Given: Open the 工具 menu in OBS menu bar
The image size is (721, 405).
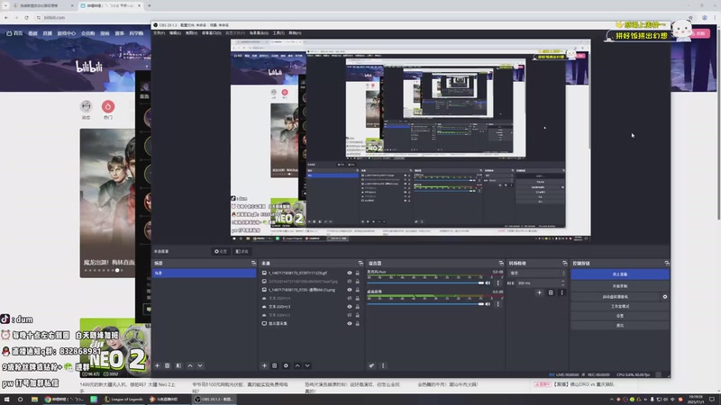Looking at the screenshot, I should pos(278,33).
